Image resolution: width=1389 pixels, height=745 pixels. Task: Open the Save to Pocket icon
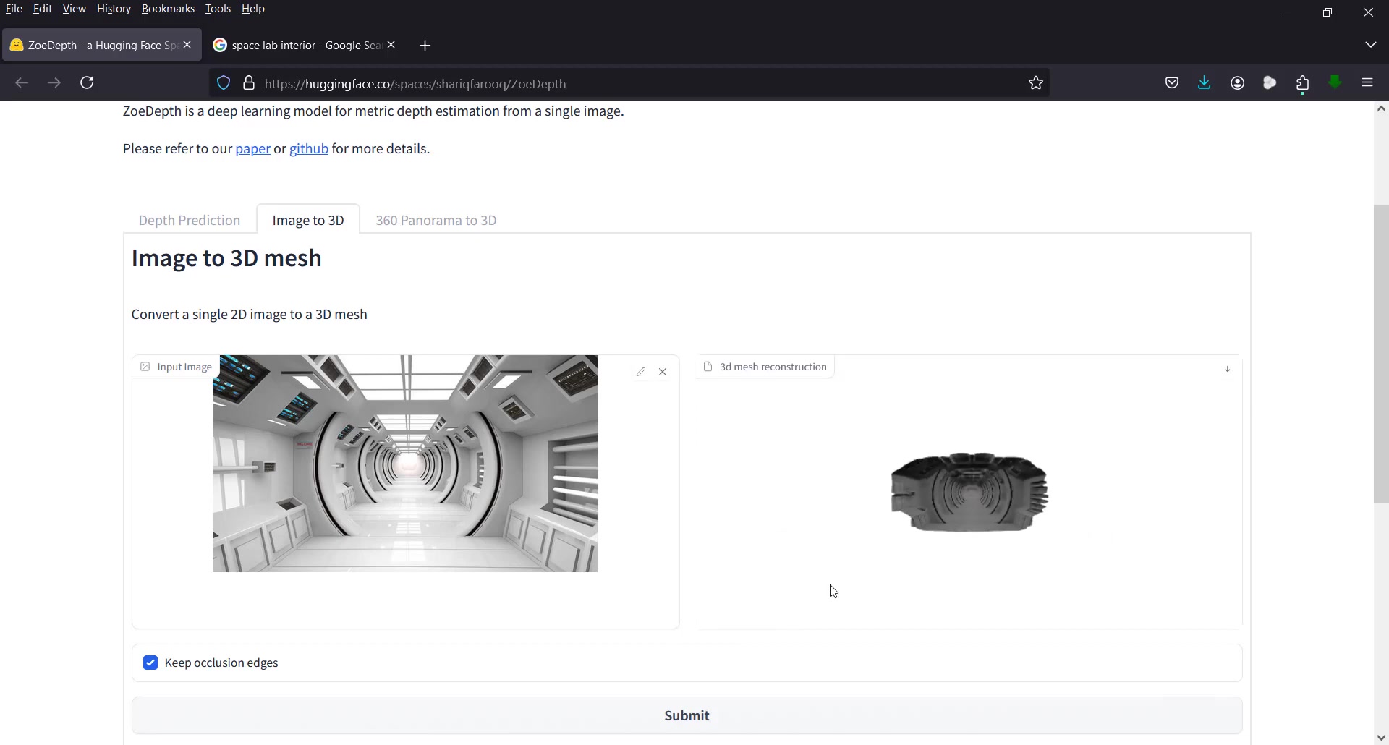coord(1172,83)
